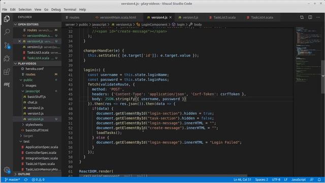Switch to version4Main.scala.html tab
This screenshot has height=183, width=325.
pyautogui.click(x=117, y=17)
